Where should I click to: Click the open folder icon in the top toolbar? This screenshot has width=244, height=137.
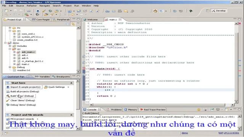point(126,11)
